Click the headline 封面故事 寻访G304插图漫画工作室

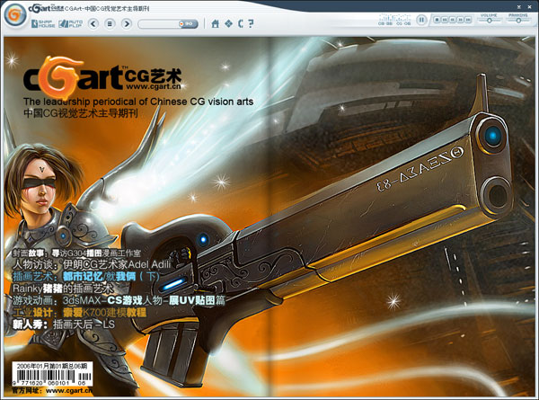pos(76,253)
